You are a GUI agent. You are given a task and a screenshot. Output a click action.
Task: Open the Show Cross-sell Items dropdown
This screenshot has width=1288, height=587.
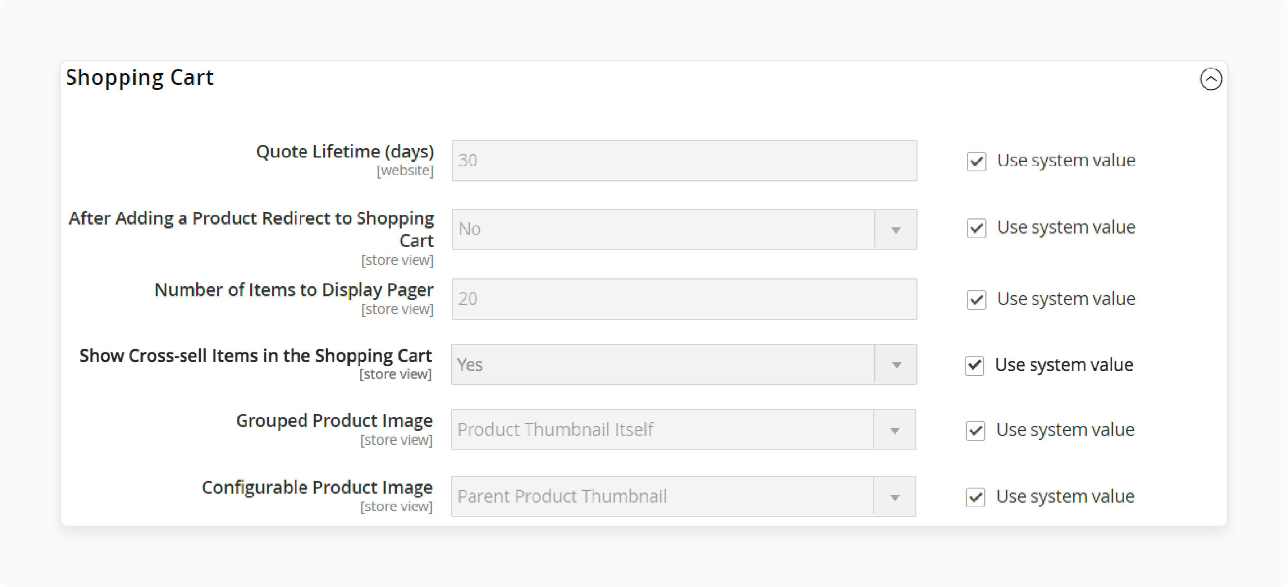pyautogui.click(x=684, y=365)
